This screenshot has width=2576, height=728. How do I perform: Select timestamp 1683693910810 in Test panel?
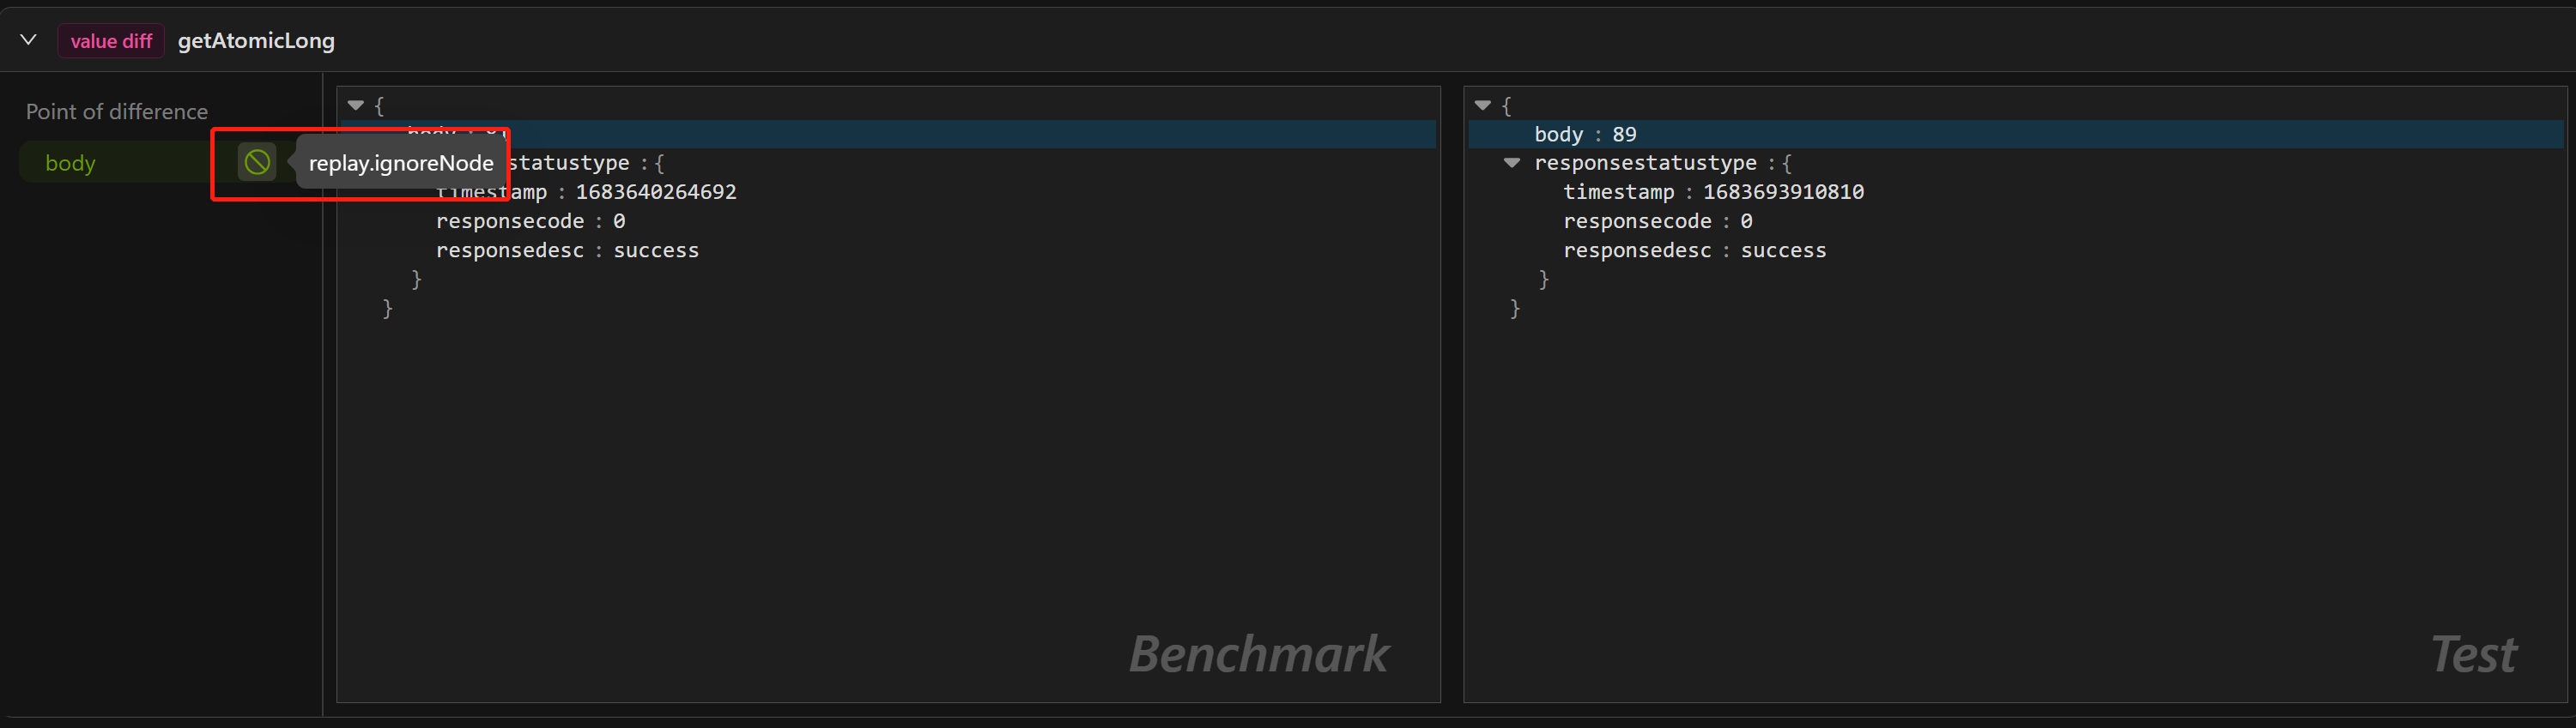[x=1713, y=192]
